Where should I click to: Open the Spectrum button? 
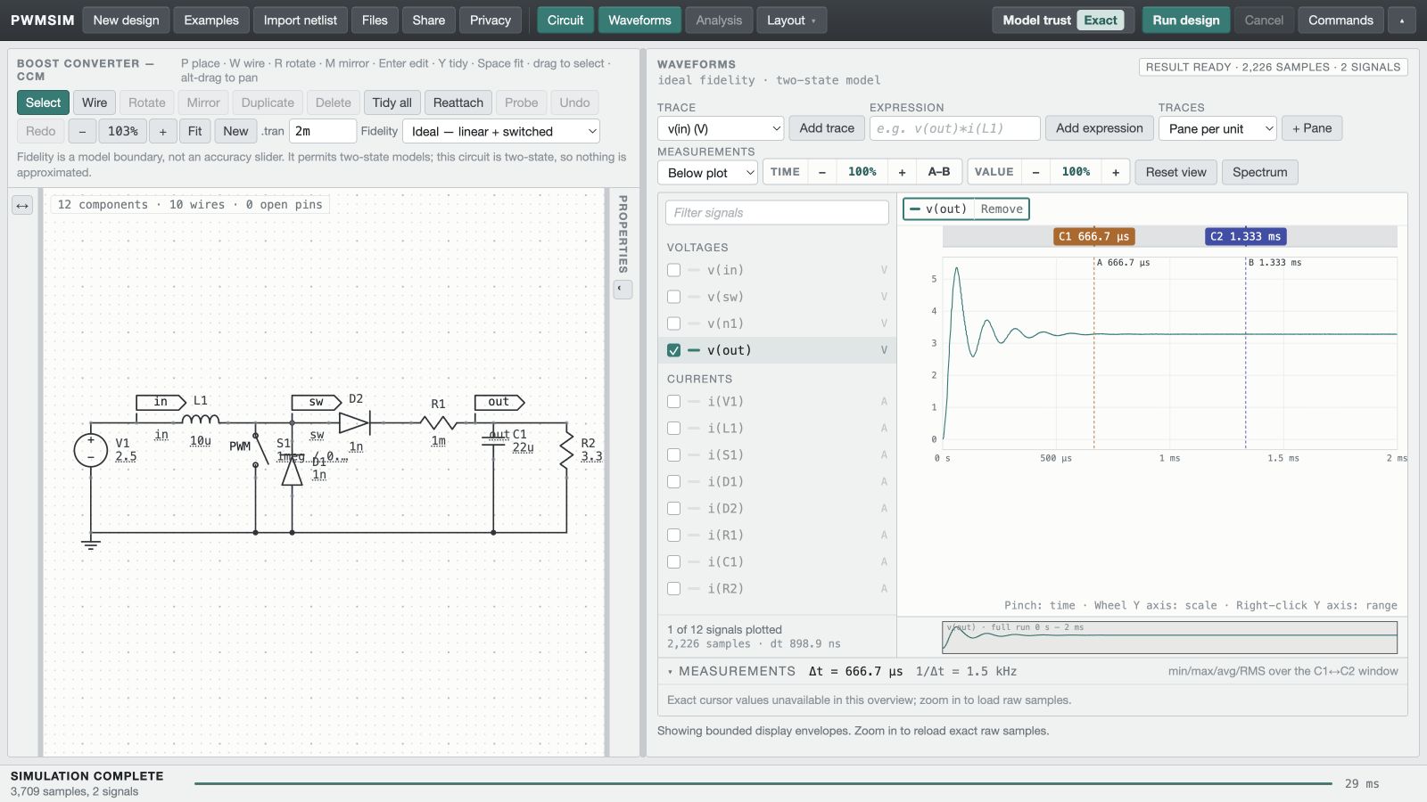pos(1259,172)
